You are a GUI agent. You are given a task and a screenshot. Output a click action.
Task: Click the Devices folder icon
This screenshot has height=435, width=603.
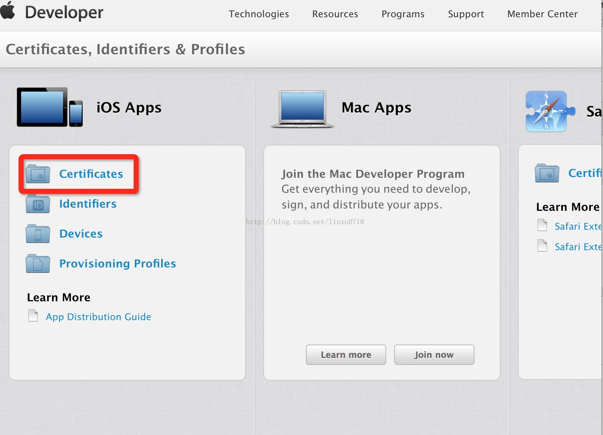[38, 234]
